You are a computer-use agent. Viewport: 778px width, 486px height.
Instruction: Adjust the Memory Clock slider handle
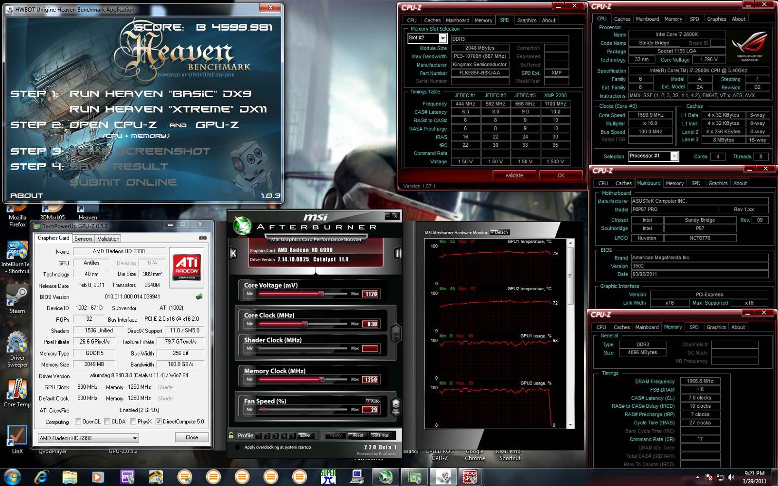coord(321,379)
